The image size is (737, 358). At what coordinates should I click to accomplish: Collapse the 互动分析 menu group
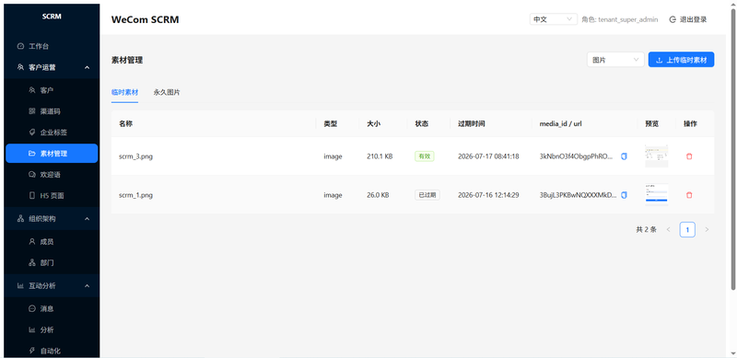87,285
